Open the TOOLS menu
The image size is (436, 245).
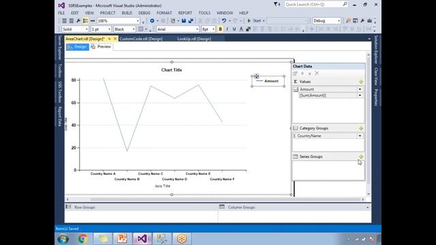click(x=204, y=13)
